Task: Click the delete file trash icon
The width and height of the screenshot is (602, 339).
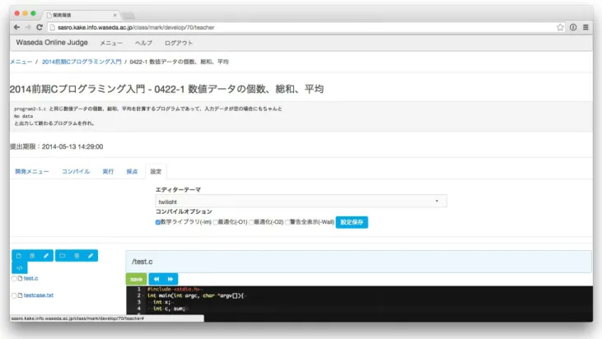Action: (x=32, y=256)
